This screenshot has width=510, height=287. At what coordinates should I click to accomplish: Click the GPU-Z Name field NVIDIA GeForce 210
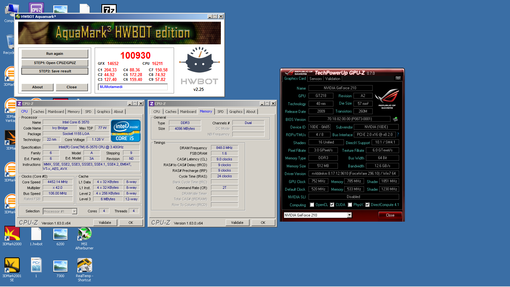click(x=340, y=88)
